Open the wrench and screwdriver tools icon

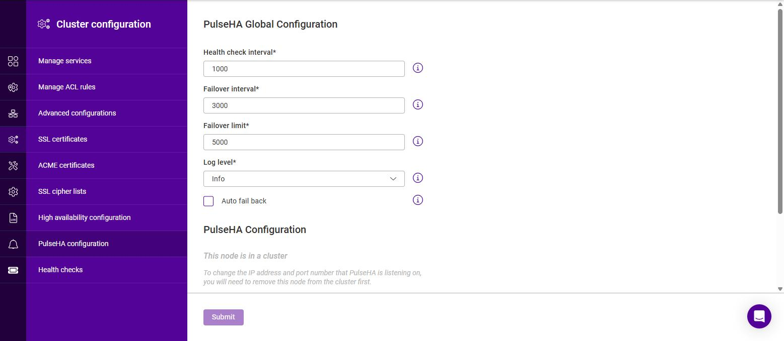point(13,166)
